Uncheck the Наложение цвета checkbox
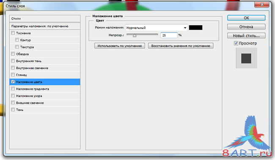This screenshot has height=160, width=275. click(x=13, y=82)
